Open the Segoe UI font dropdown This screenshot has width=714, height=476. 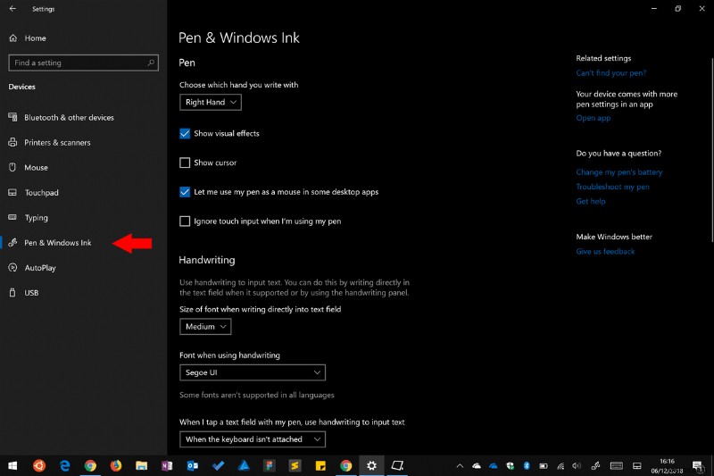pos(252,372)
